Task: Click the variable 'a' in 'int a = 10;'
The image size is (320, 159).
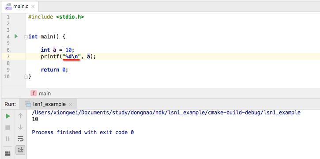Action: 54,50
